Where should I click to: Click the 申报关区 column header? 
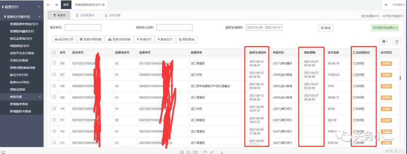(278, 52)
